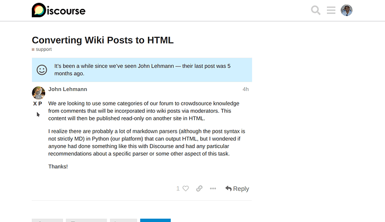Open the Discourse logo home link
Screen dimensions: 385x222
(x=59, y=10)
